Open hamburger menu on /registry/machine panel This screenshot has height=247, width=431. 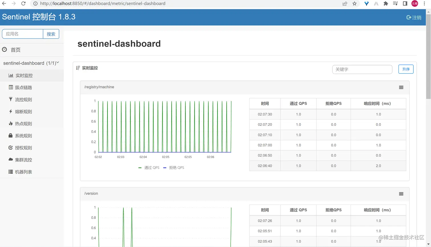[401, 87]
